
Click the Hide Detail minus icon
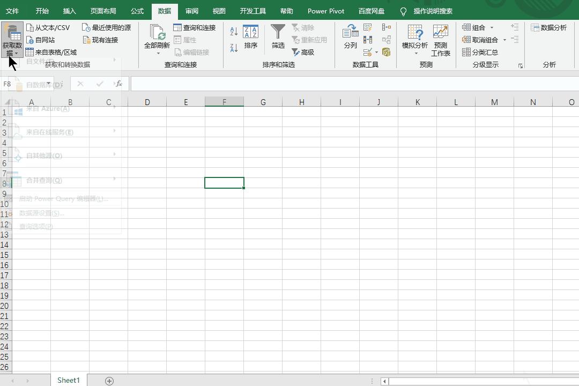(x=515, y=40)
